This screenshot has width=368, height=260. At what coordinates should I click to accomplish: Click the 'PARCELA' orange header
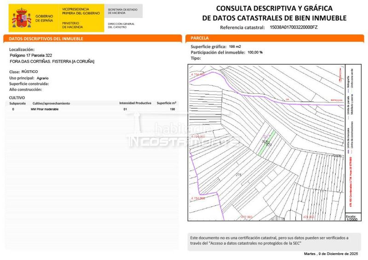pos(275,38)
